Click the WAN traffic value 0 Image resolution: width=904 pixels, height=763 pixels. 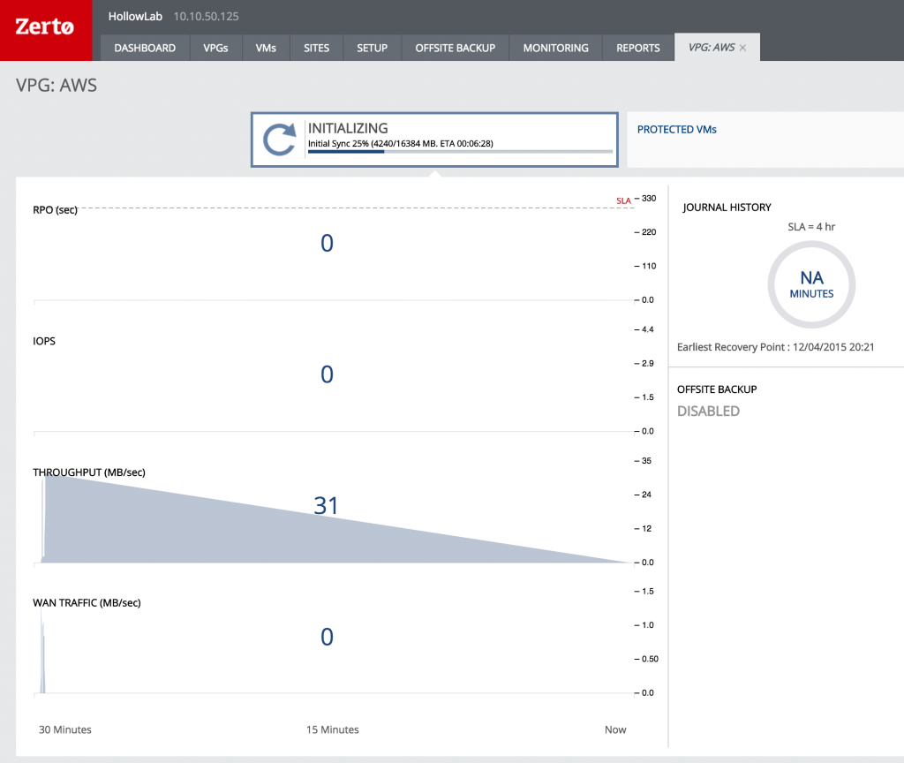pyautogui.click(x=327, y=637)
